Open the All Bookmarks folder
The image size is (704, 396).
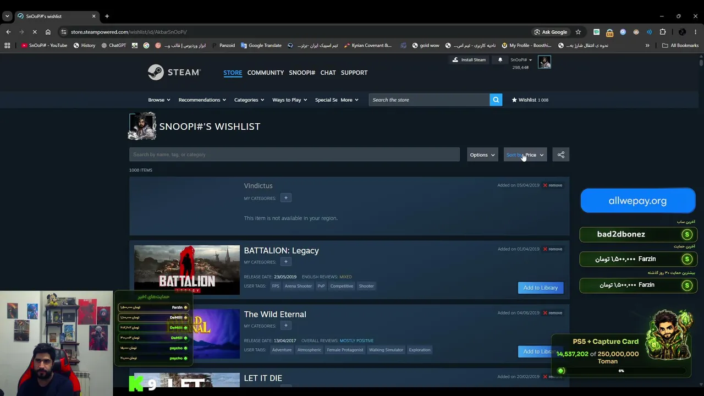pyautogui.click(x=680, y=46)
